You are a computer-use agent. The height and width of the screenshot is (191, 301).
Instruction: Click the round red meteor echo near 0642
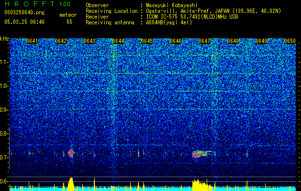click(x=71, y=153)
